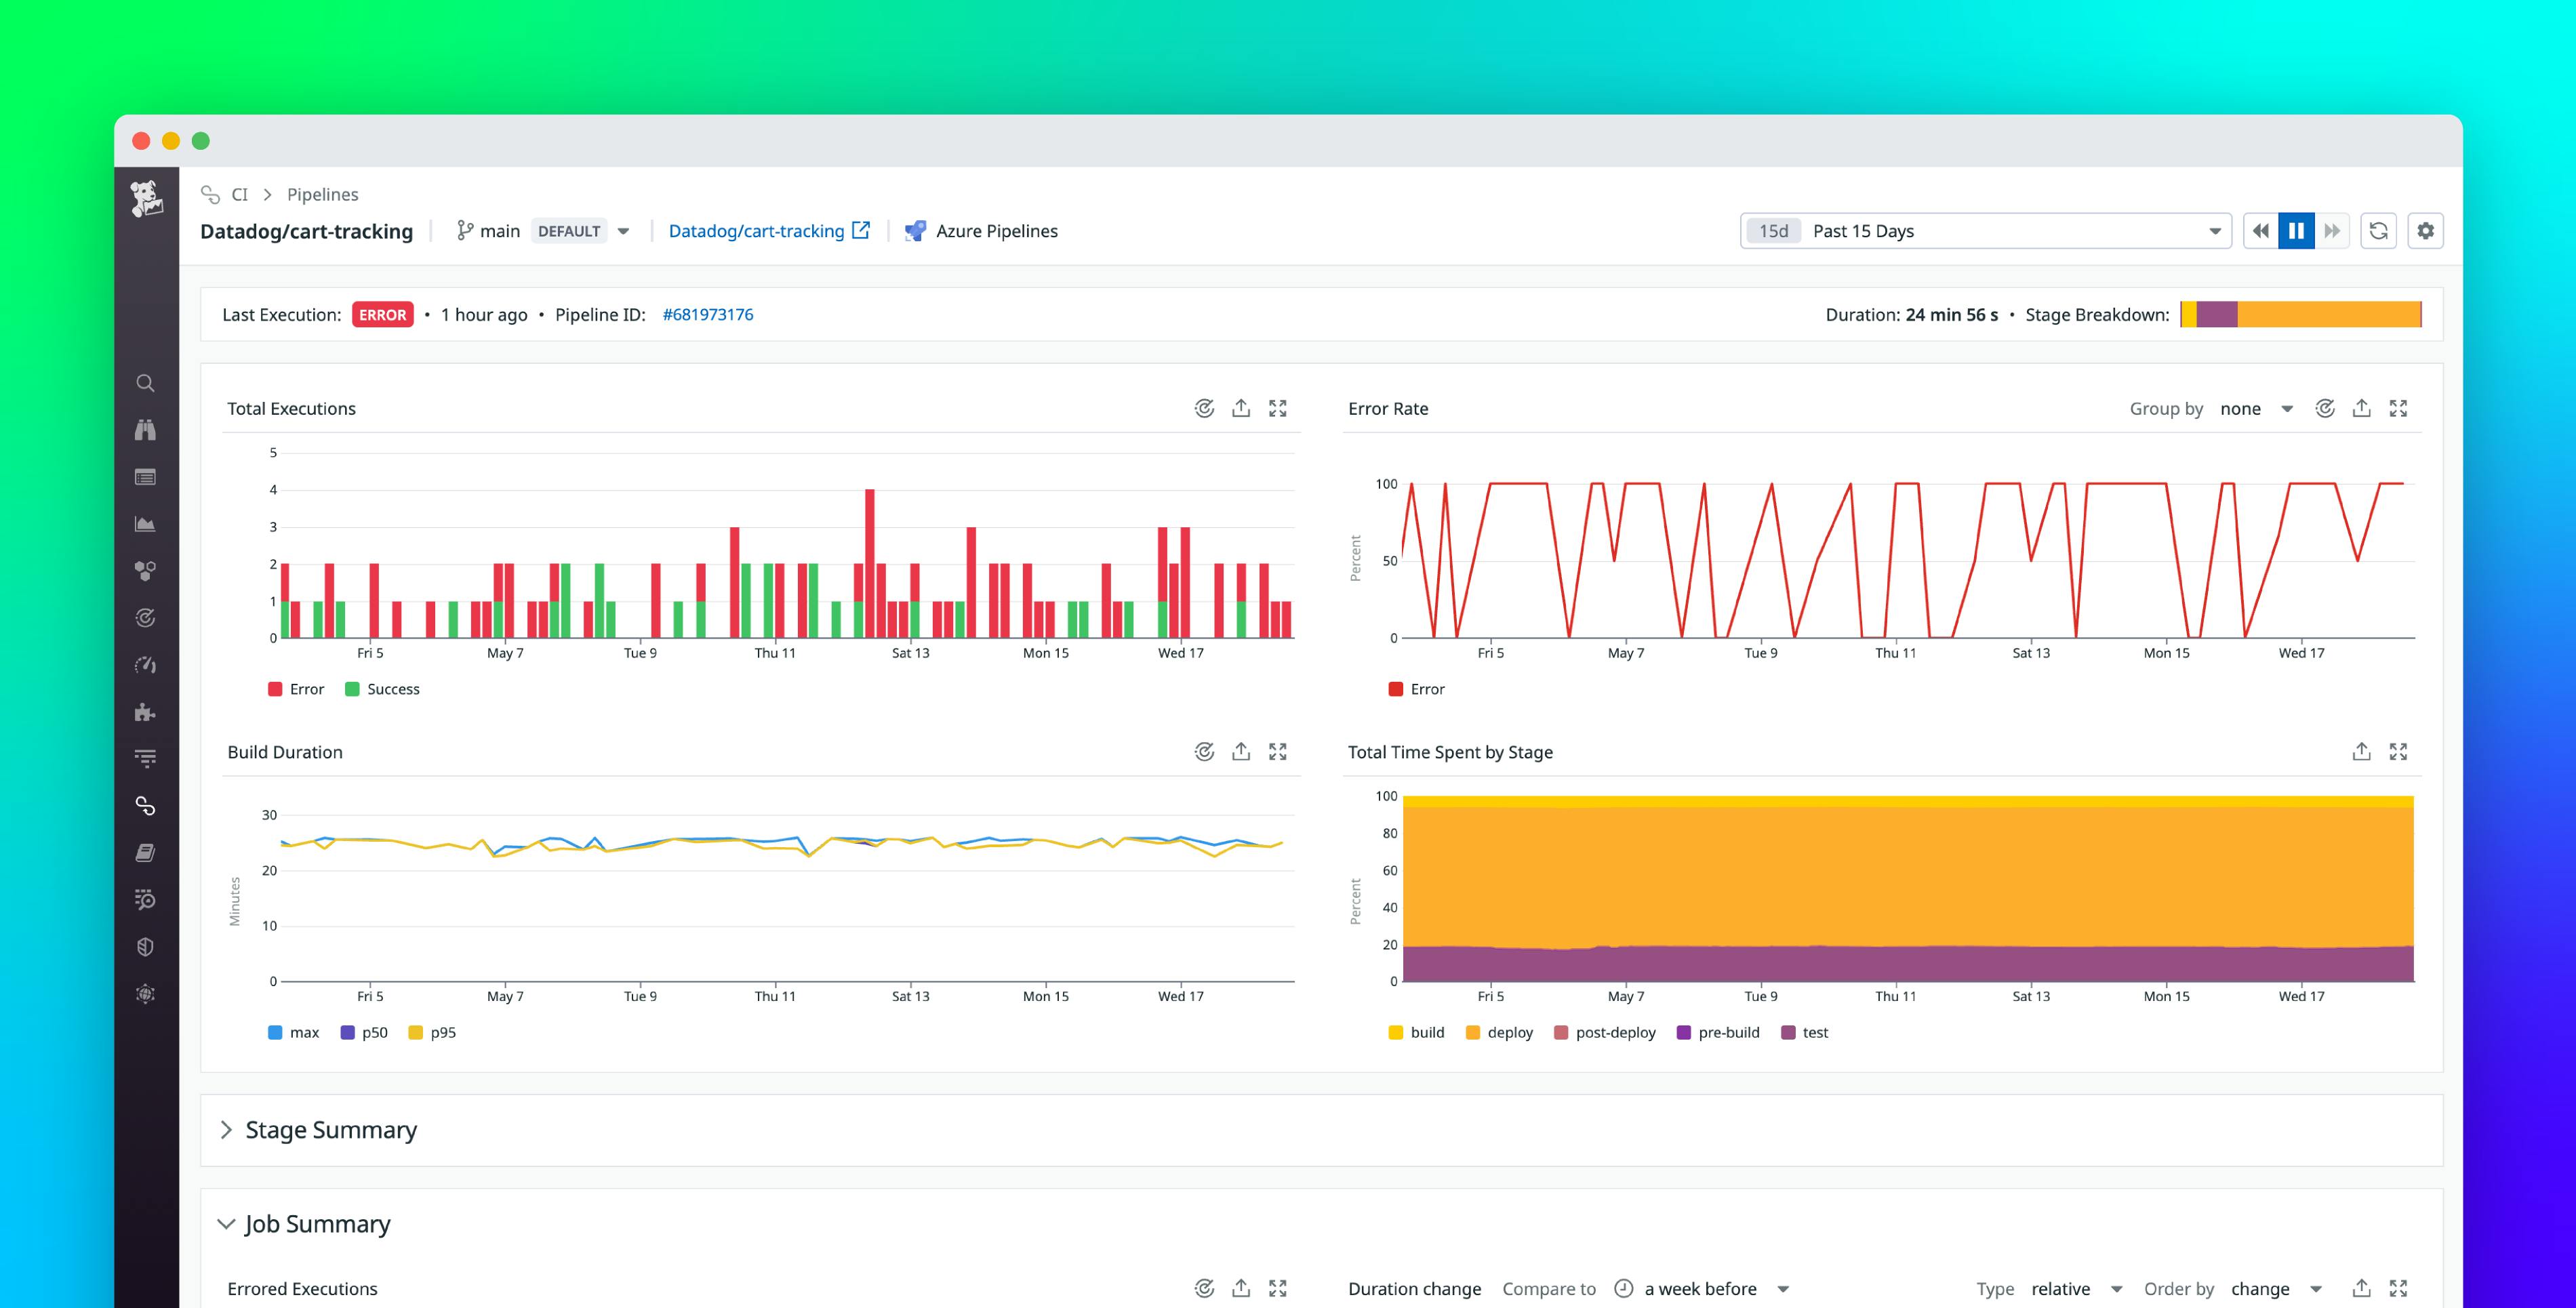
Task: Expand Error Rate chart to fullscreen
Action: coord(2399,408)
